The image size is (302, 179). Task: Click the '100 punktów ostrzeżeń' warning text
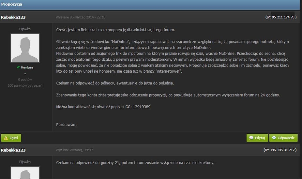[x=25, y=85]
